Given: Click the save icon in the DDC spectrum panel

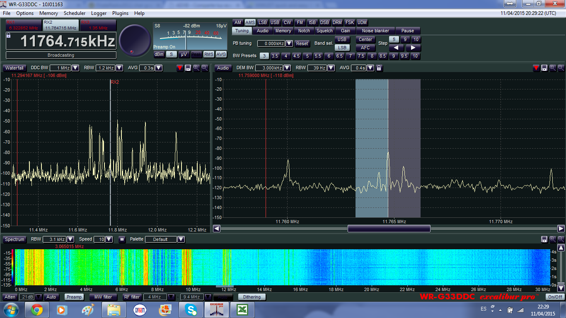Looking at the screenshot, I should pos(188,68).
